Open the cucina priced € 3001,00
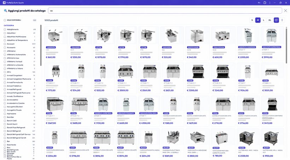This screenshot has height=160, width=290. coord(272,78)
